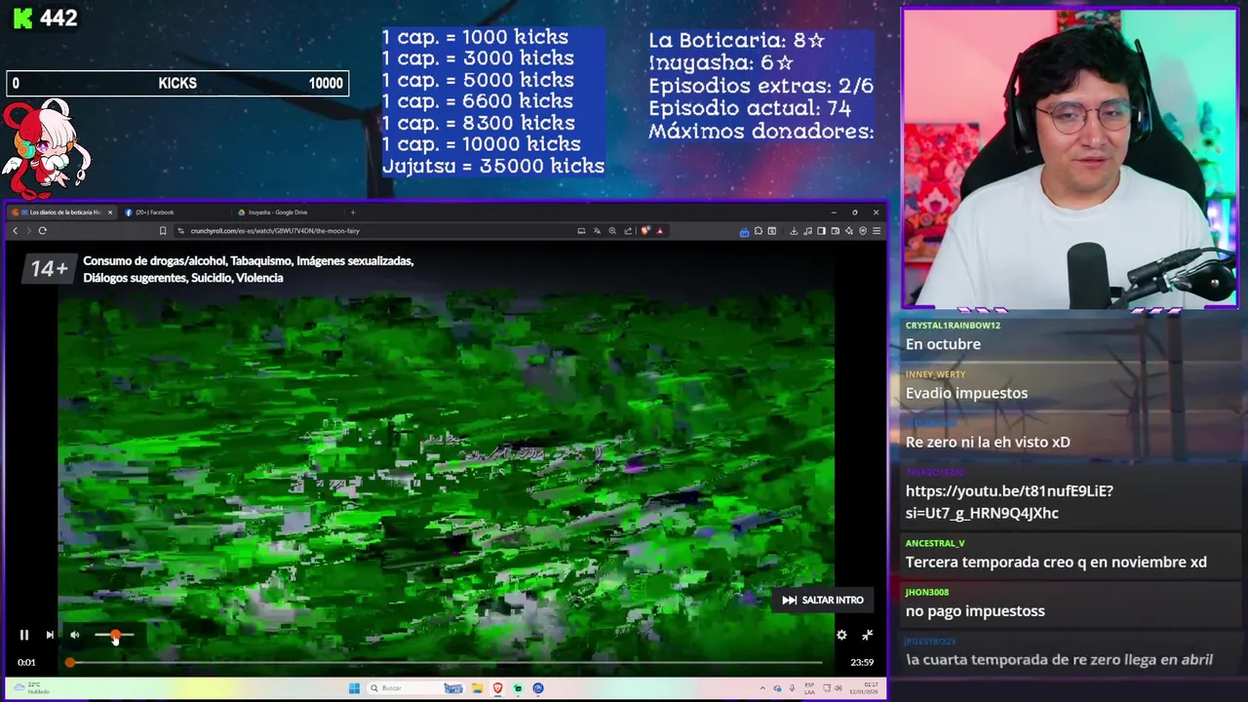Open Brave Shields lion icon

pos(645,231)
